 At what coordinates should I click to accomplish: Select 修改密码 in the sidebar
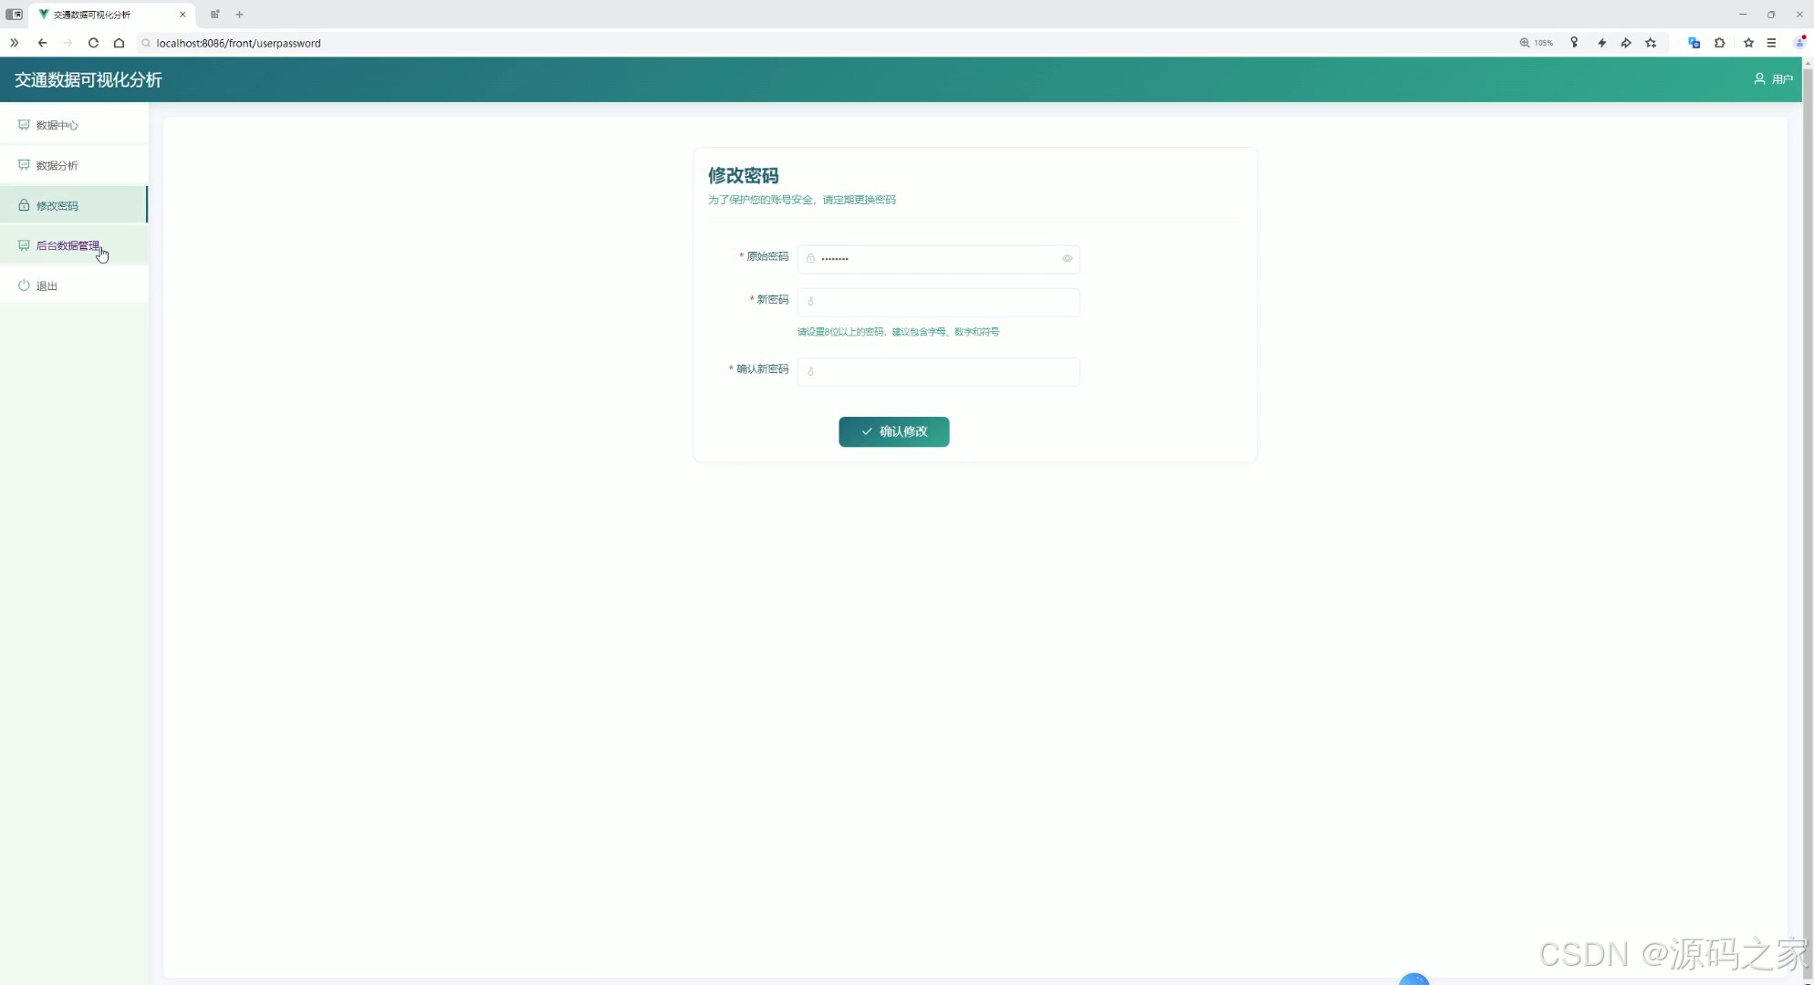(57, 205)
